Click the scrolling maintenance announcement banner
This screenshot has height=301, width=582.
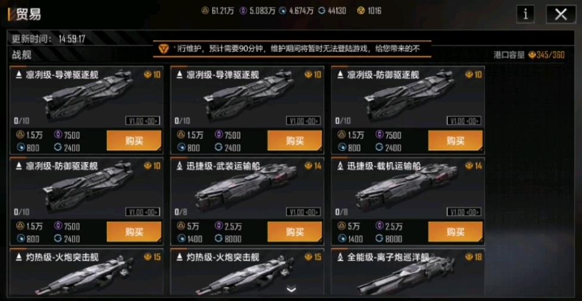click(x=292, y=49)
